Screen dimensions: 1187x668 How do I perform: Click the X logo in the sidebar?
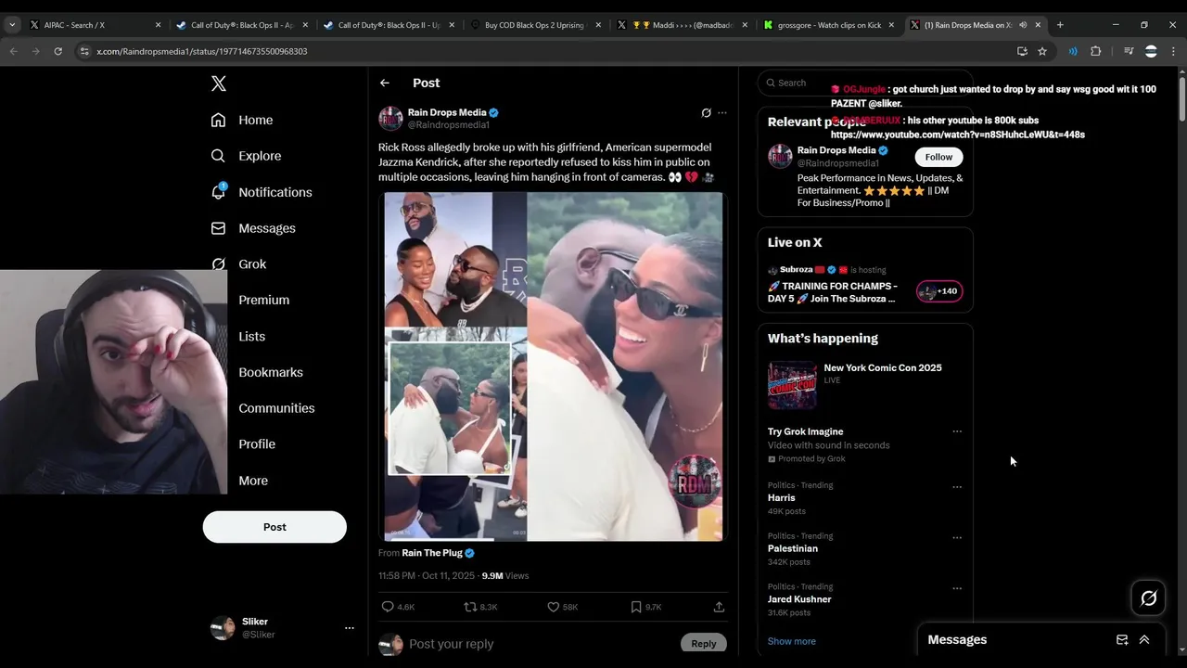pyautogui.click(x=219, y=83)
